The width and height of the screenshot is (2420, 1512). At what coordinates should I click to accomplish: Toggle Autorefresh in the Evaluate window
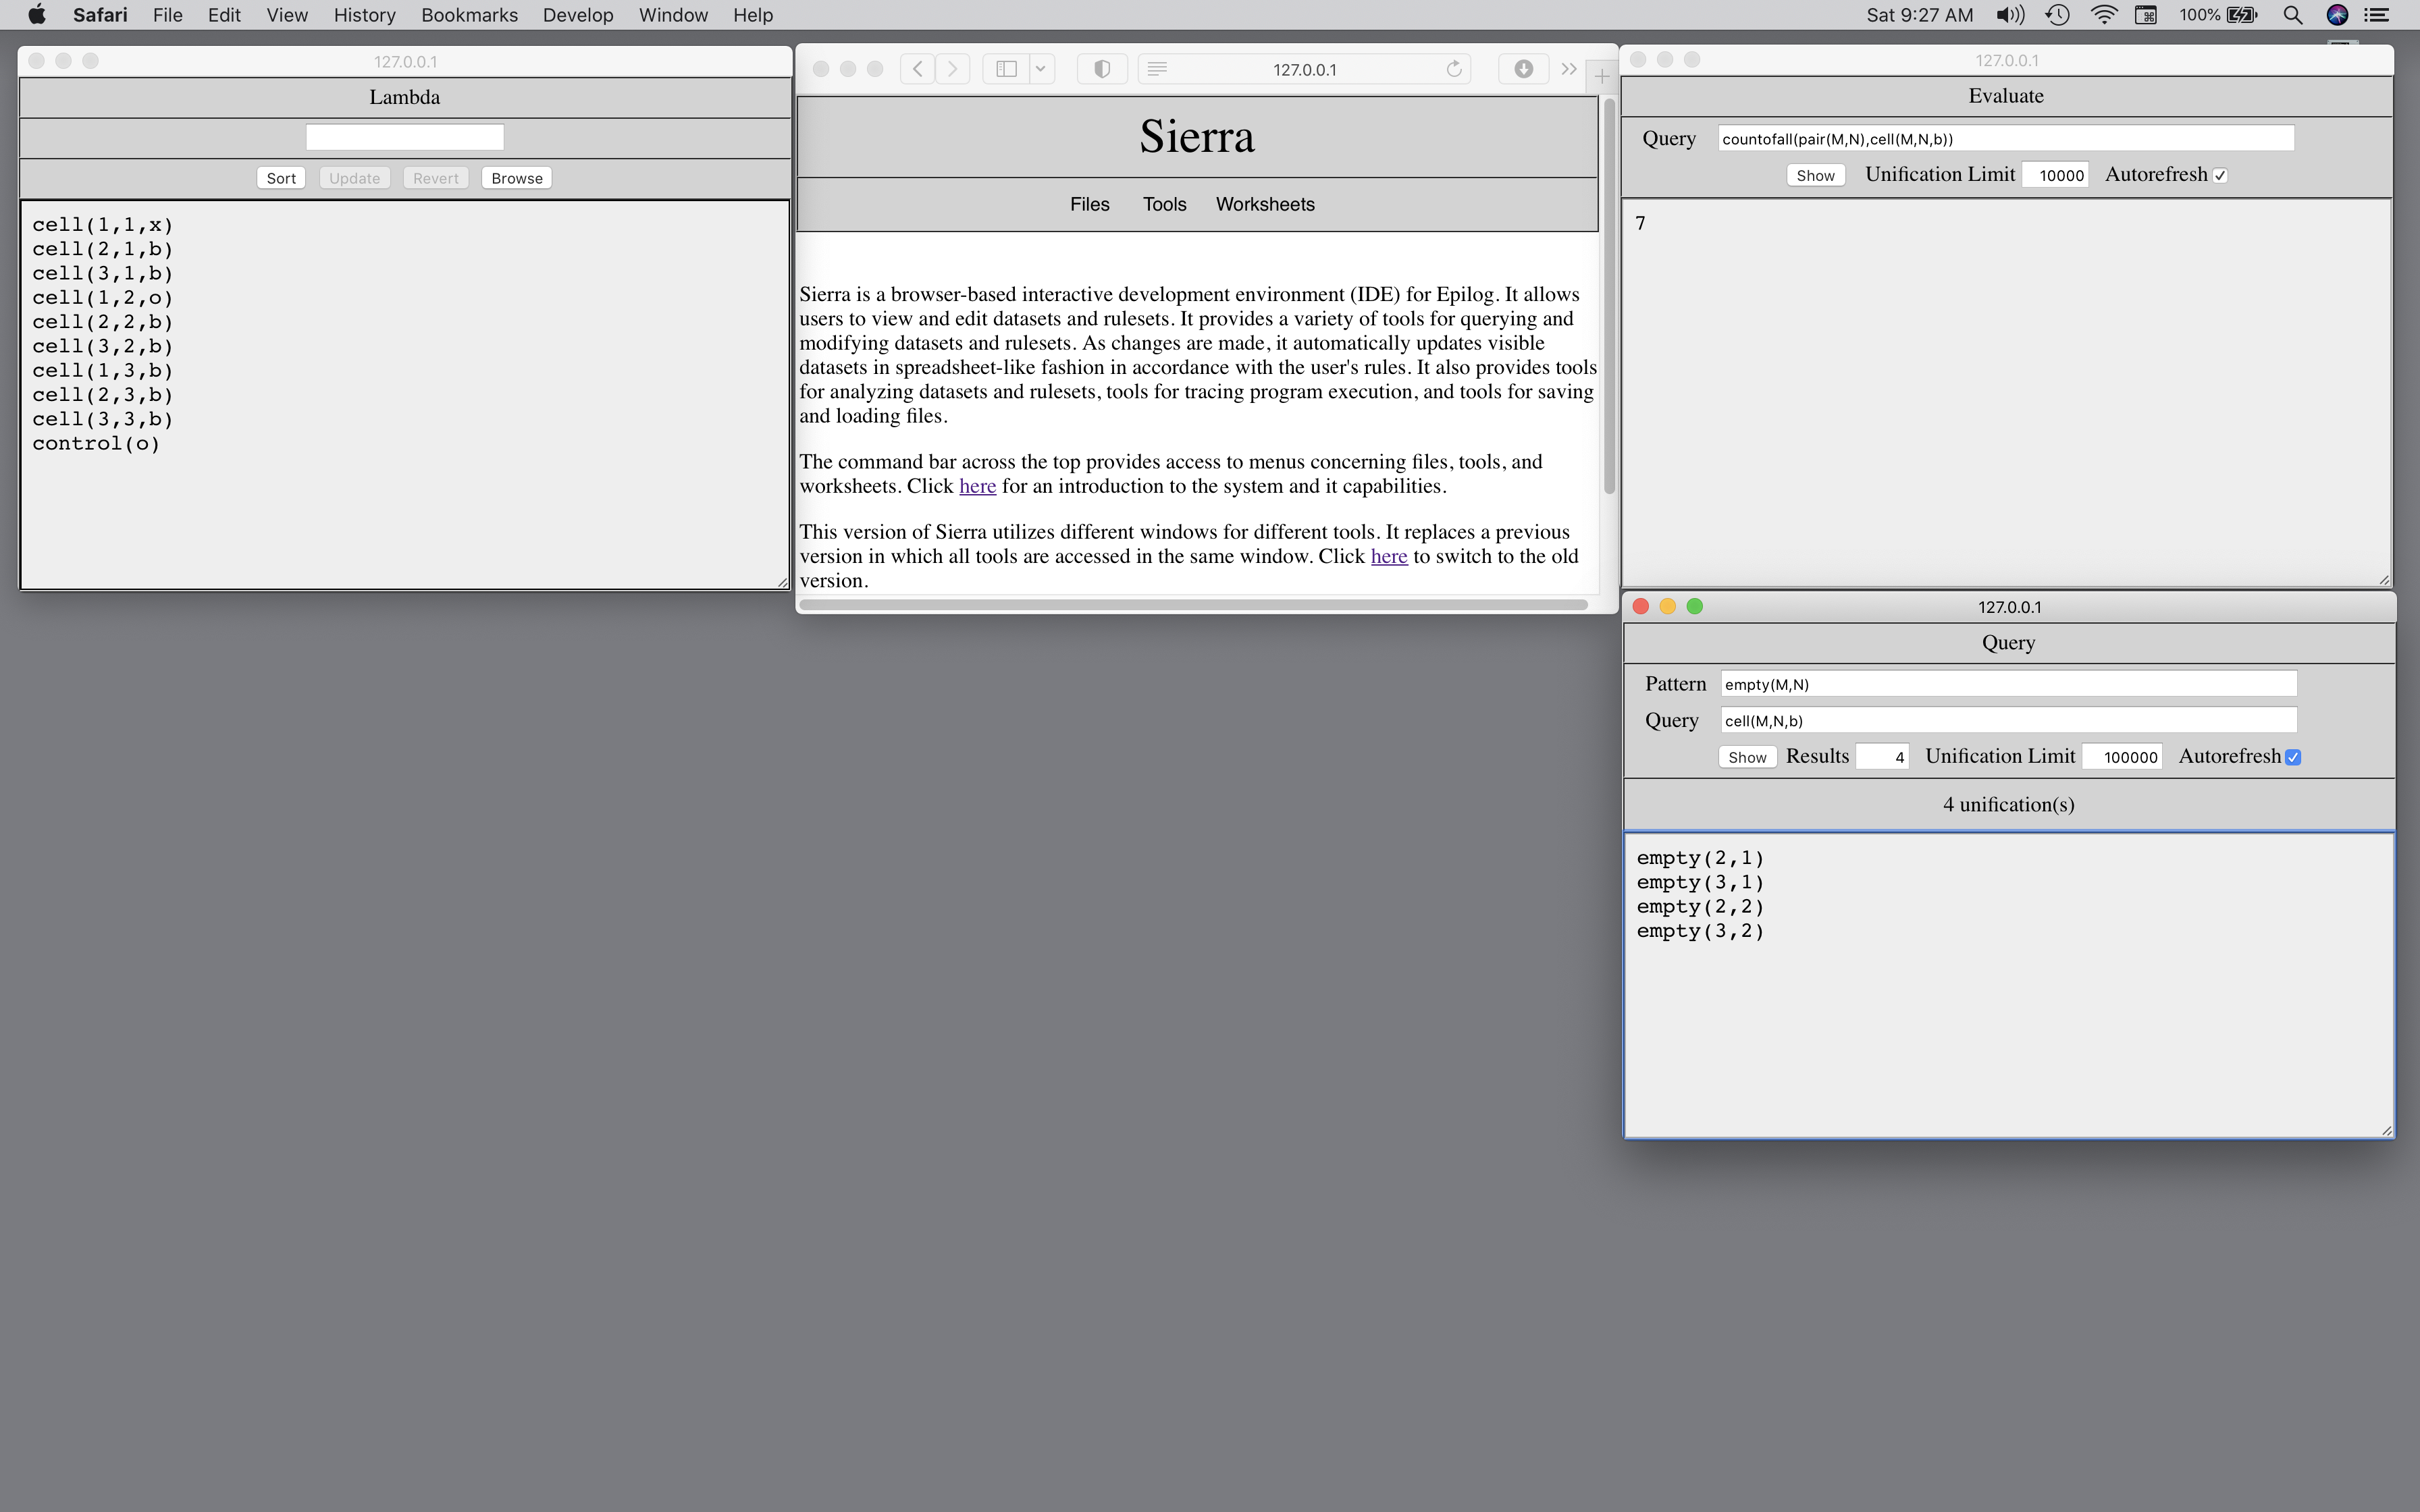[x=2220, y=176]
